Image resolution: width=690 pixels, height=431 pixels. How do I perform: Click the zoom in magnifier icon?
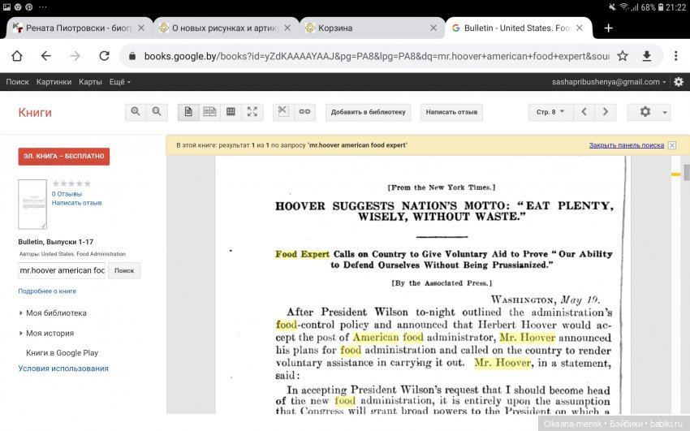click(136, 112)
